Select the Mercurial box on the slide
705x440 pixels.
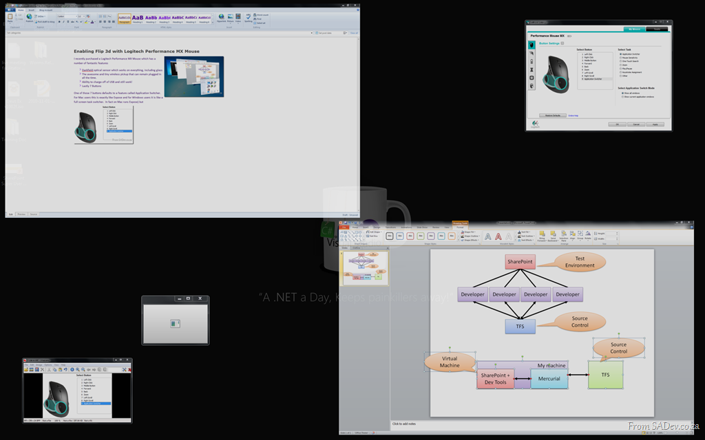[x=549, y=379]
